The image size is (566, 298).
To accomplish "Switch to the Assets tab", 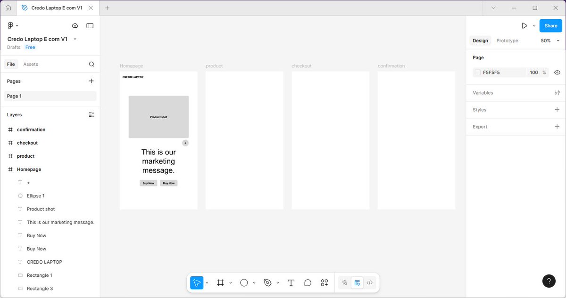I will coord(31,64).
